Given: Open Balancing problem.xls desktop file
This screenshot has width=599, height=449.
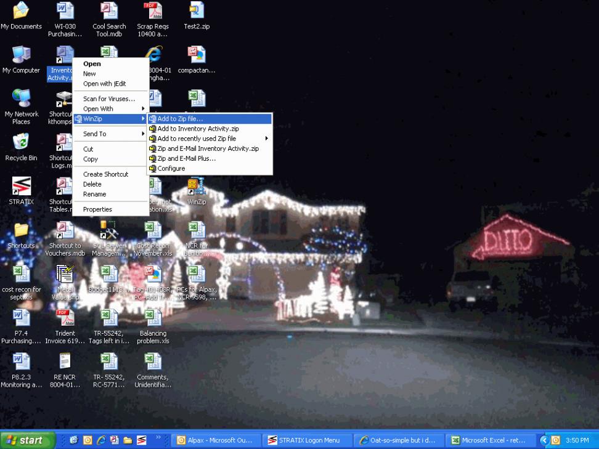Looking at the screenshot, I should (153, 319).
